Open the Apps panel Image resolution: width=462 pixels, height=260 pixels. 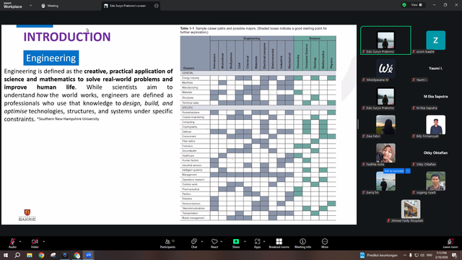[x=257, y=243]
